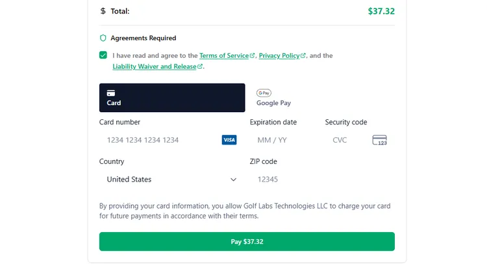Click external link icon after Privacy Policy
Screen dimensions: 487x269
tap(303, 56)
